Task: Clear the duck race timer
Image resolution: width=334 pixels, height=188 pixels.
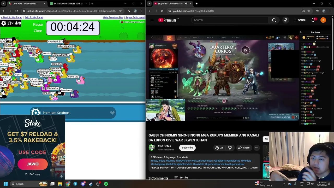Action: 38,31
